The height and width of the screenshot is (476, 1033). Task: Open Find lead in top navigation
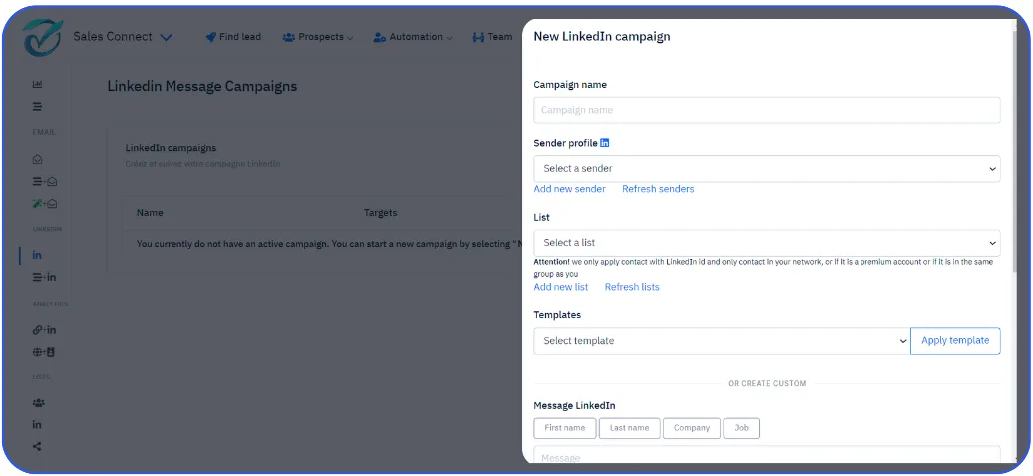233,37
